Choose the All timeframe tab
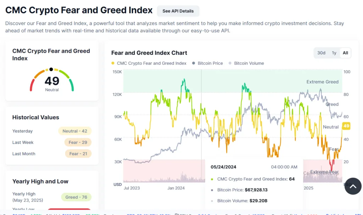 click(x=345, y=52)
